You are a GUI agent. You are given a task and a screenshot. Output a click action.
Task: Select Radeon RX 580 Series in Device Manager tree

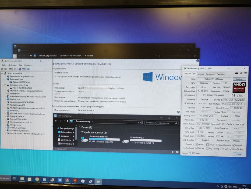(21, 82)
